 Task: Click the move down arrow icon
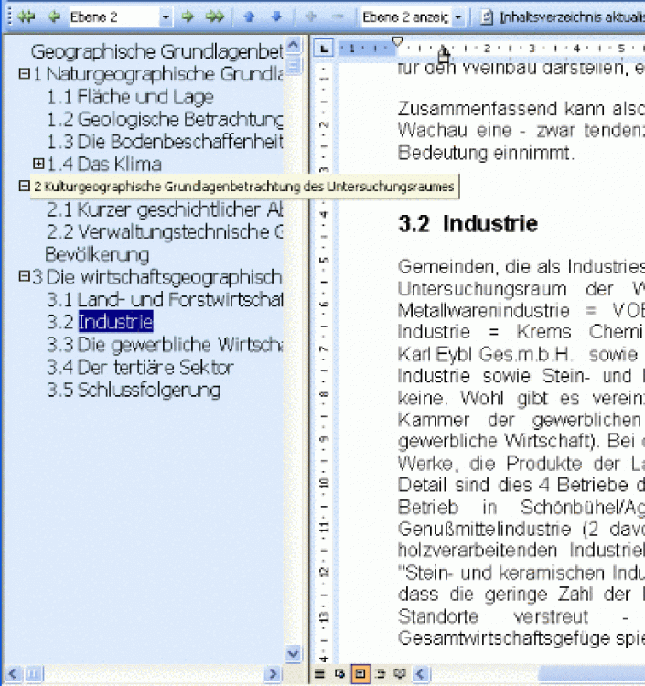[x=276, y=16]
